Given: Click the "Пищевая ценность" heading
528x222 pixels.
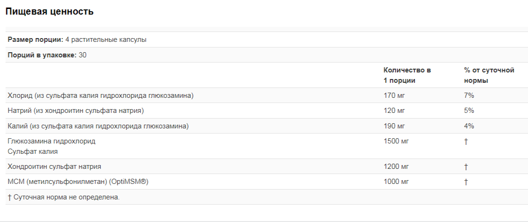Looking at the screenshot, I should pyautogui.click(x=49, y=12).
